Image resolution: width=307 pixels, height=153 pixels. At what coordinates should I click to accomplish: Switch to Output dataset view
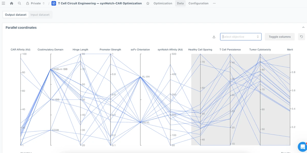point(16,15)
